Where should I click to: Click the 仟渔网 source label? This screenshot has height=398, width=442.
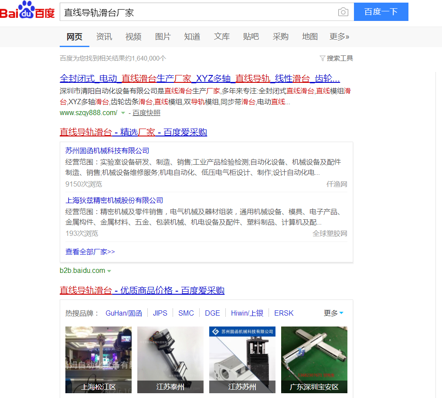coord(337,184)
